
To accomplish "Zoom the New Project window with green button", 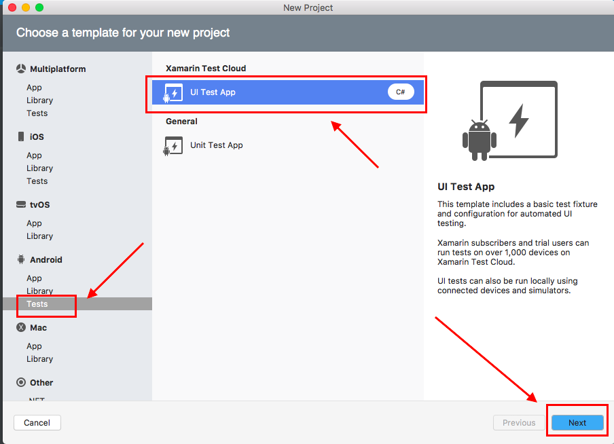I will point(39,7).
